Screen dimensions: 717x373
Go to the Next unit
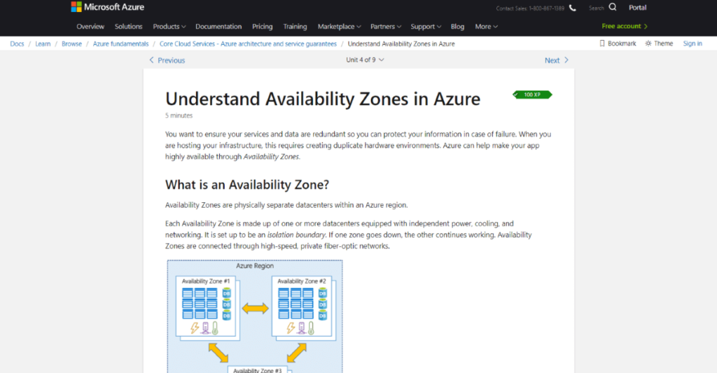[557, 60]
